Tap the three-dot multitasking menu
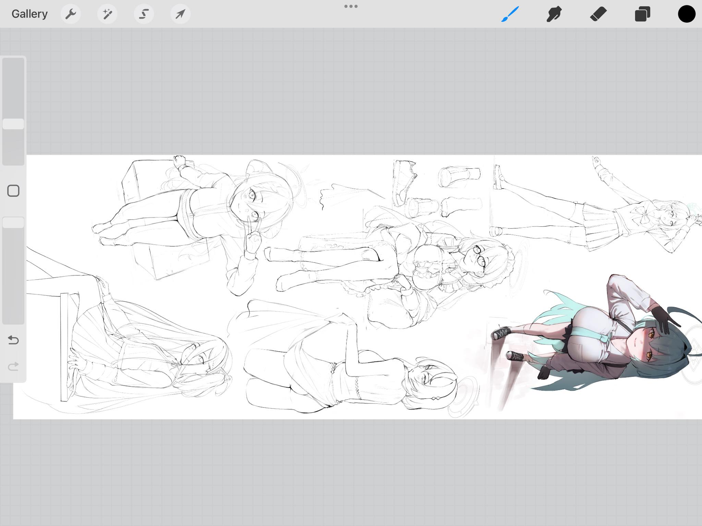The height and width of the screenshot is (526, 702). point(351,6)
